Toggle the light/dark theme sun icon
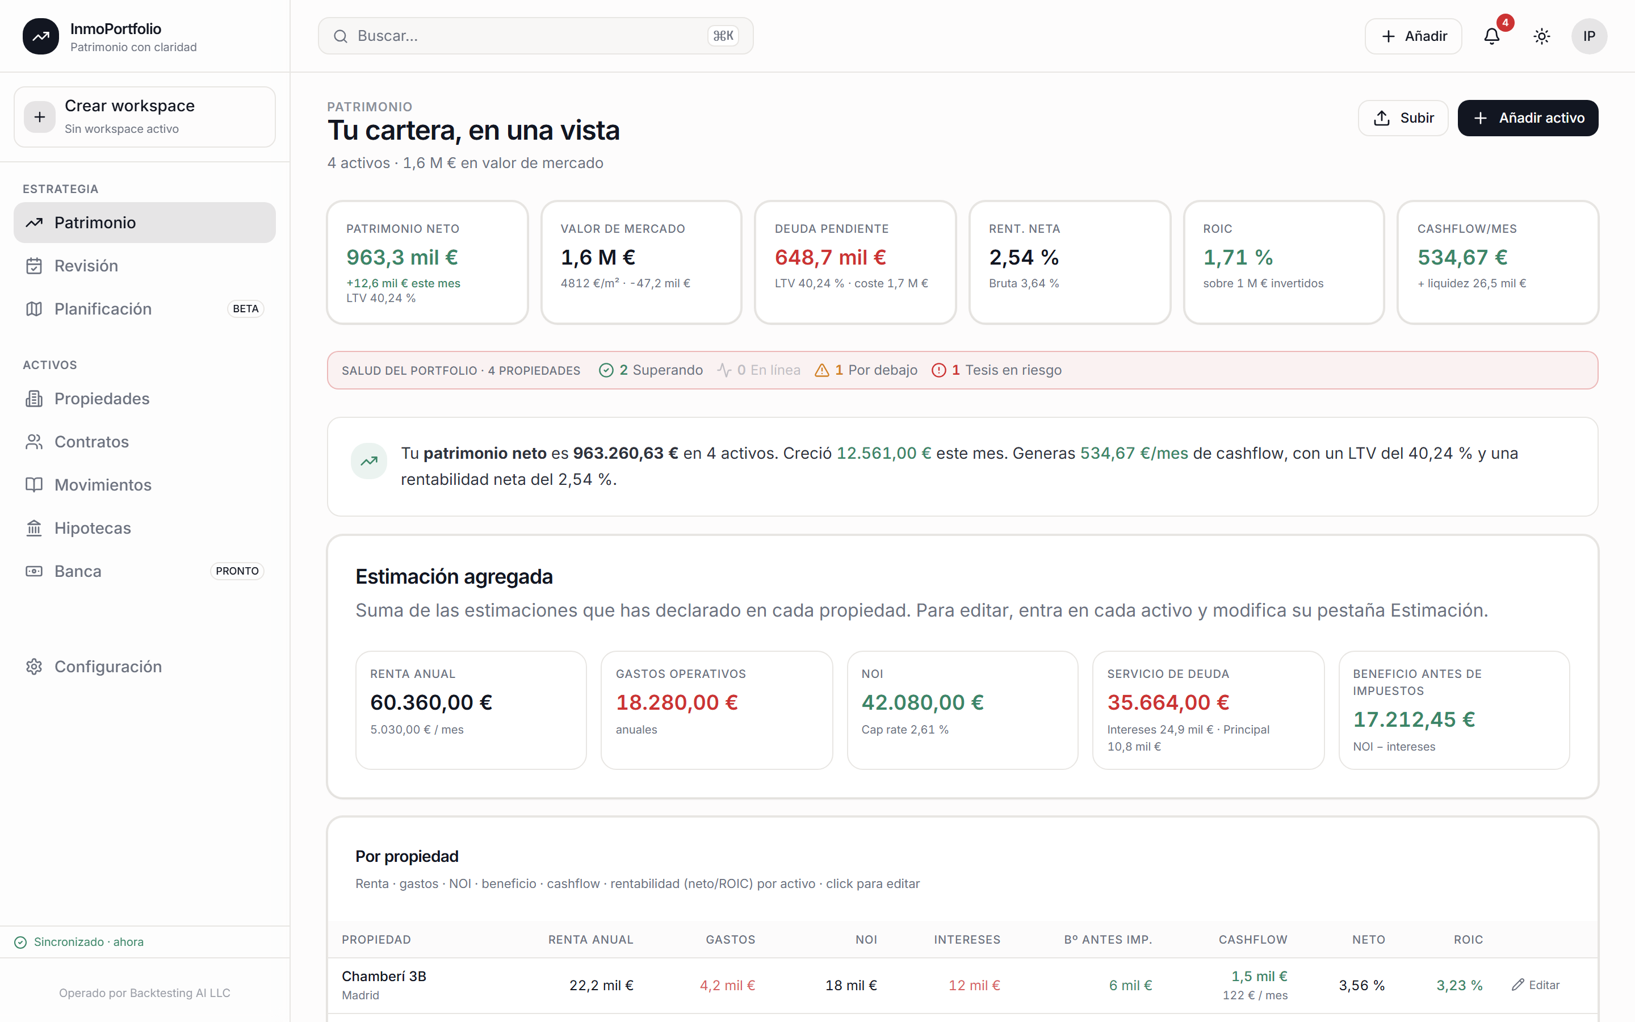1635x1022 pixels. coord(1542,36)
